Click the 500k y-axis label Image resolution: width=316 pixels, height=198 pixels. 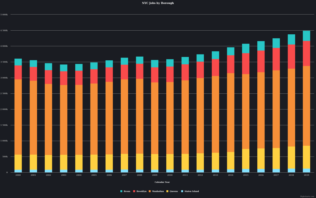5,157
